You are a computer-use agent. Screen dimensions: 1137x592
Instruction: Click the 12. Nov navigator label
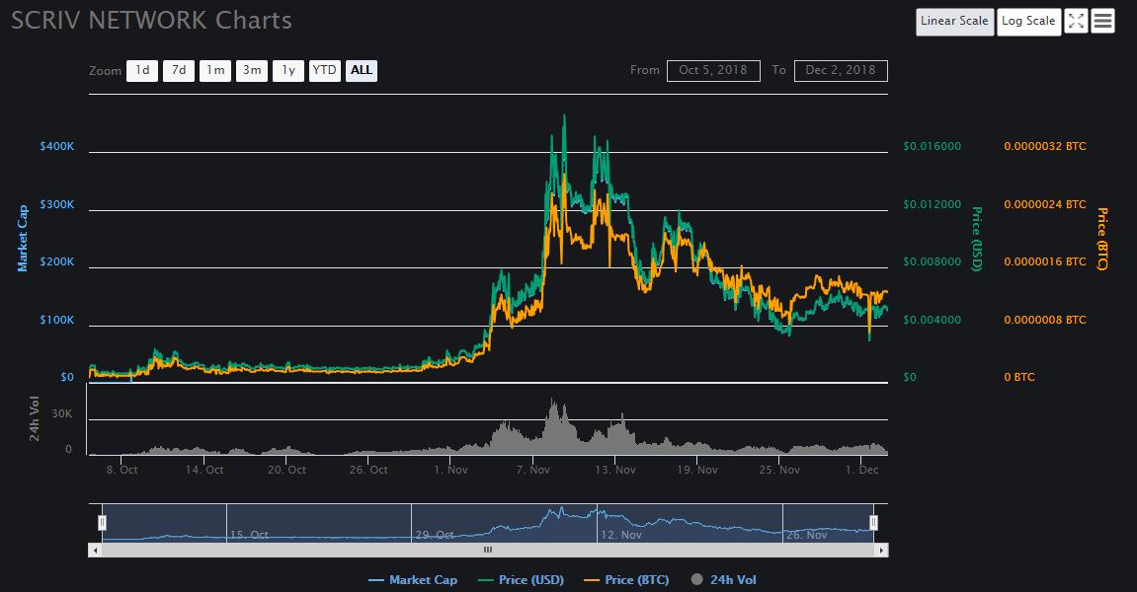tap(620, 535)
